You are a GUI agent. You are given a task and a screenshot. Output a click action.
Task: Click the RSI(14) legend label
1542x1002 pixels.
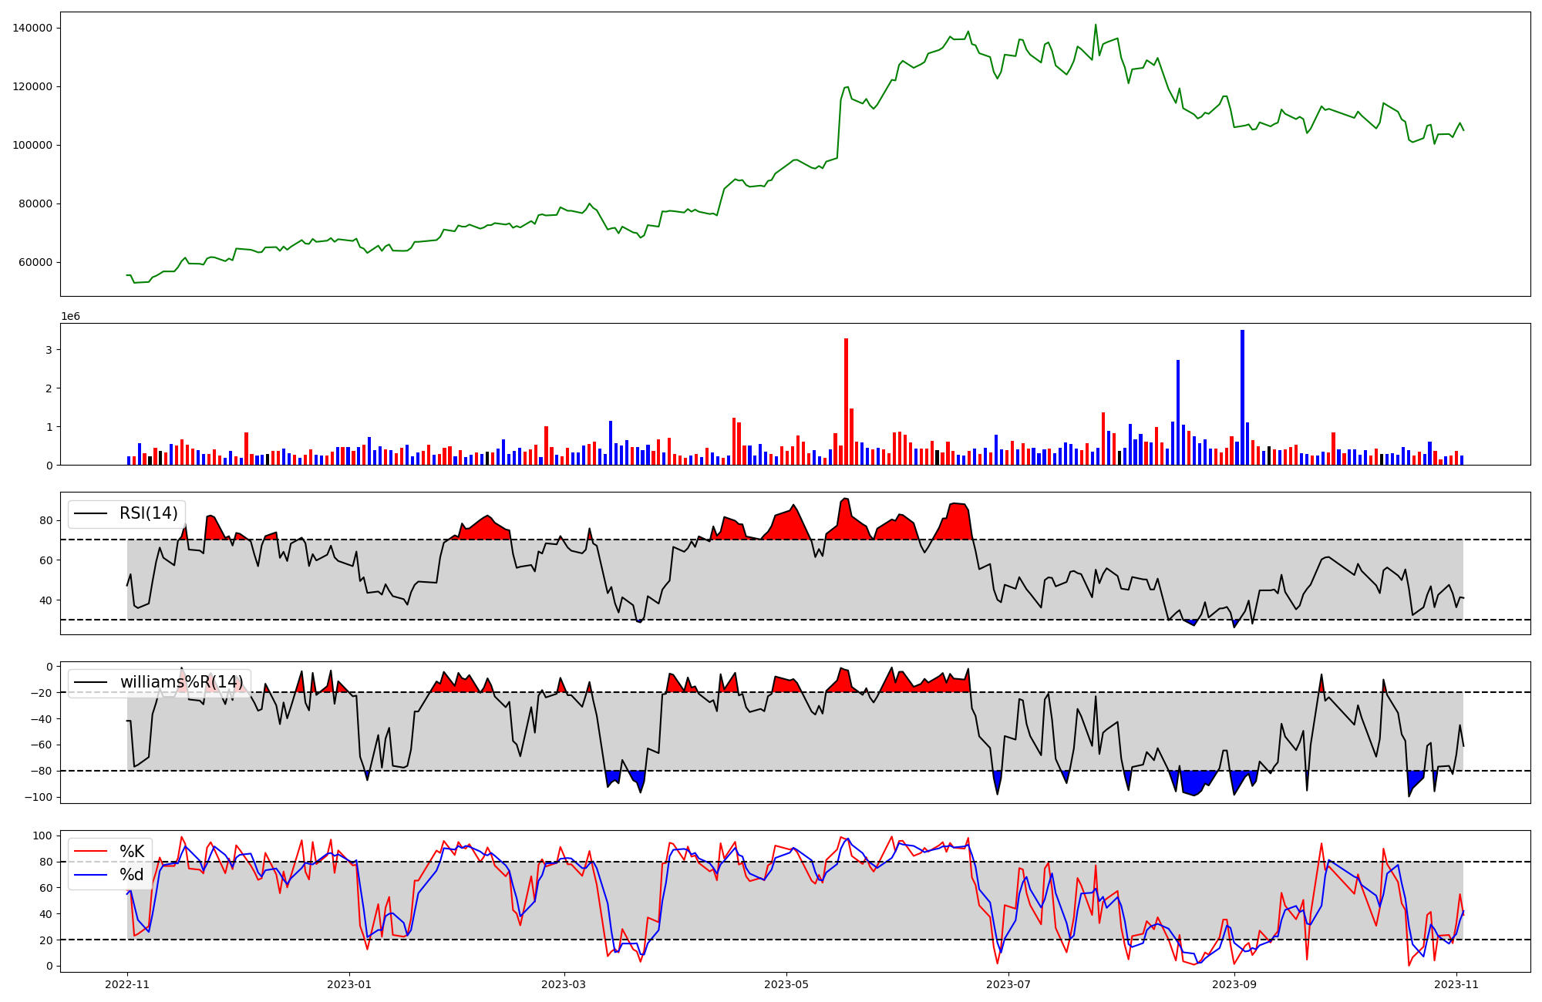[x=148, y=513]
